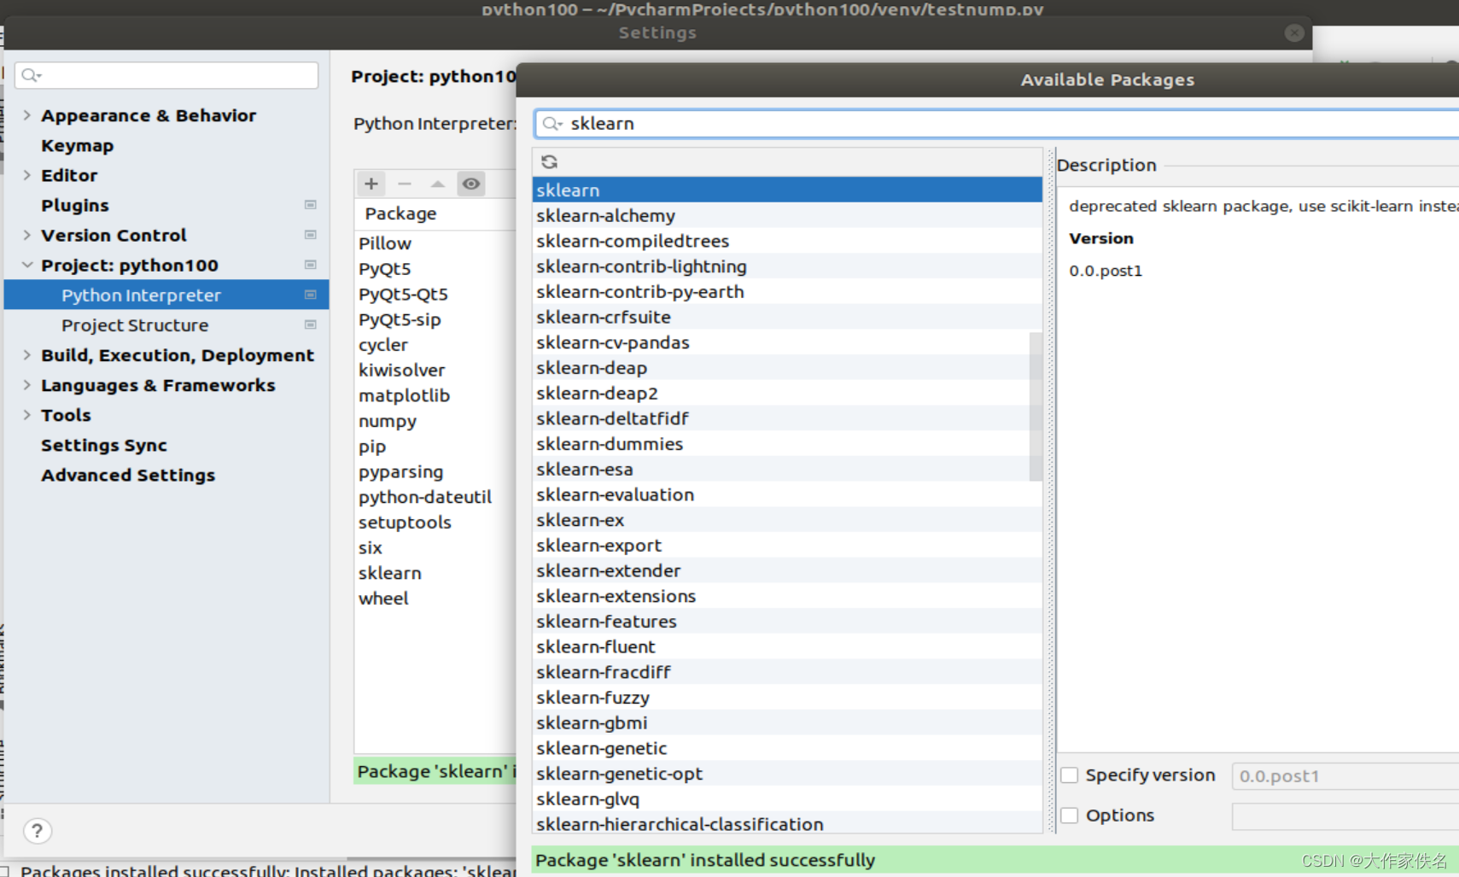Open the Plugins settings page
Viewport: 1459px width, 877px height.
click(75, 205)
